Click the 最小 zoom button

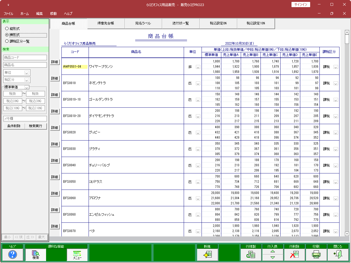pyautogui.click(x=8, y=237)
